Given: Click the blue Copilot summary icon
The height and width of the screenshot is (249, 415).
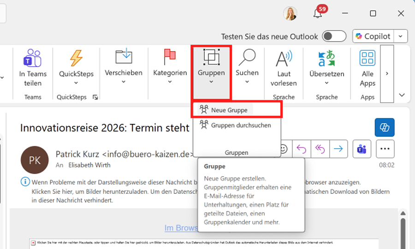Looking at the screenshot, I should [385, 127].
